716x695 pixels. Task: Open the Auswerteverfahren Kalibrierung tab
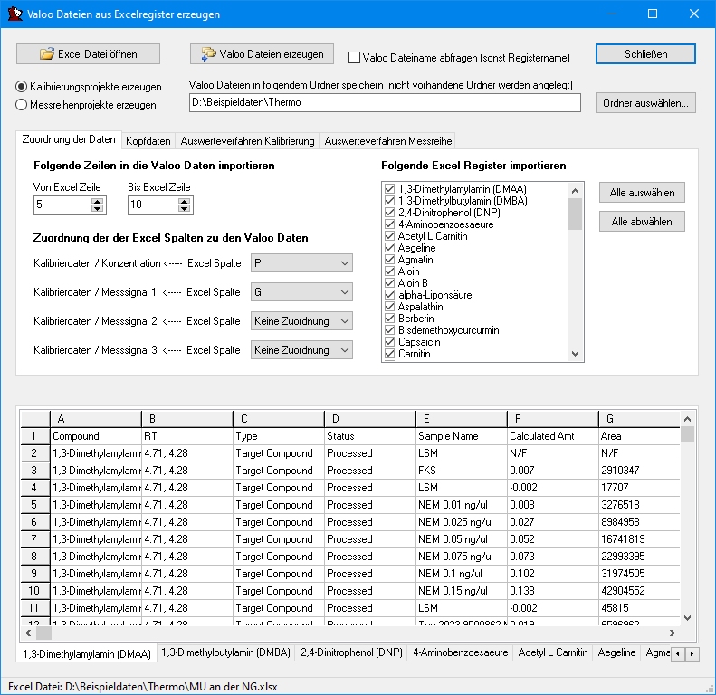click(x=247, y=141)
